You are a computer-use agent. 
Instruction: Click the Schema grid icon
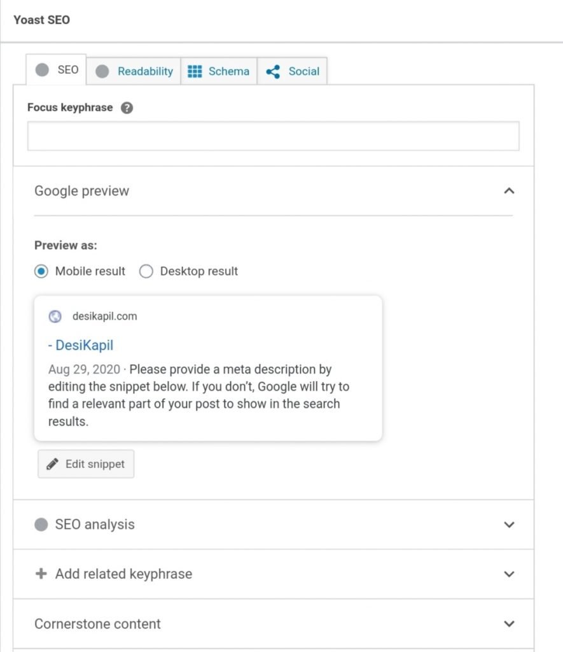point(195,71)
